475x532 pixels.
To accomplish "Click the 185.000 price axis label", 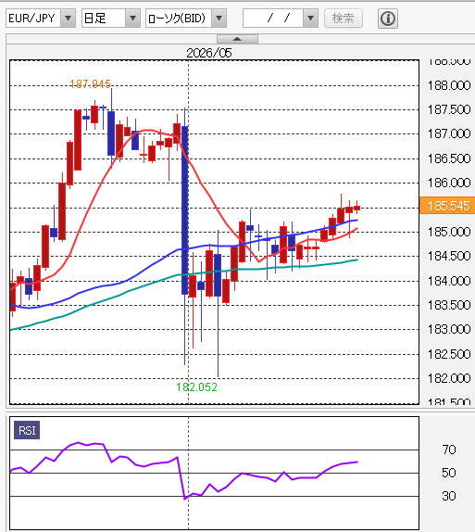I will [x=449, y=232].
